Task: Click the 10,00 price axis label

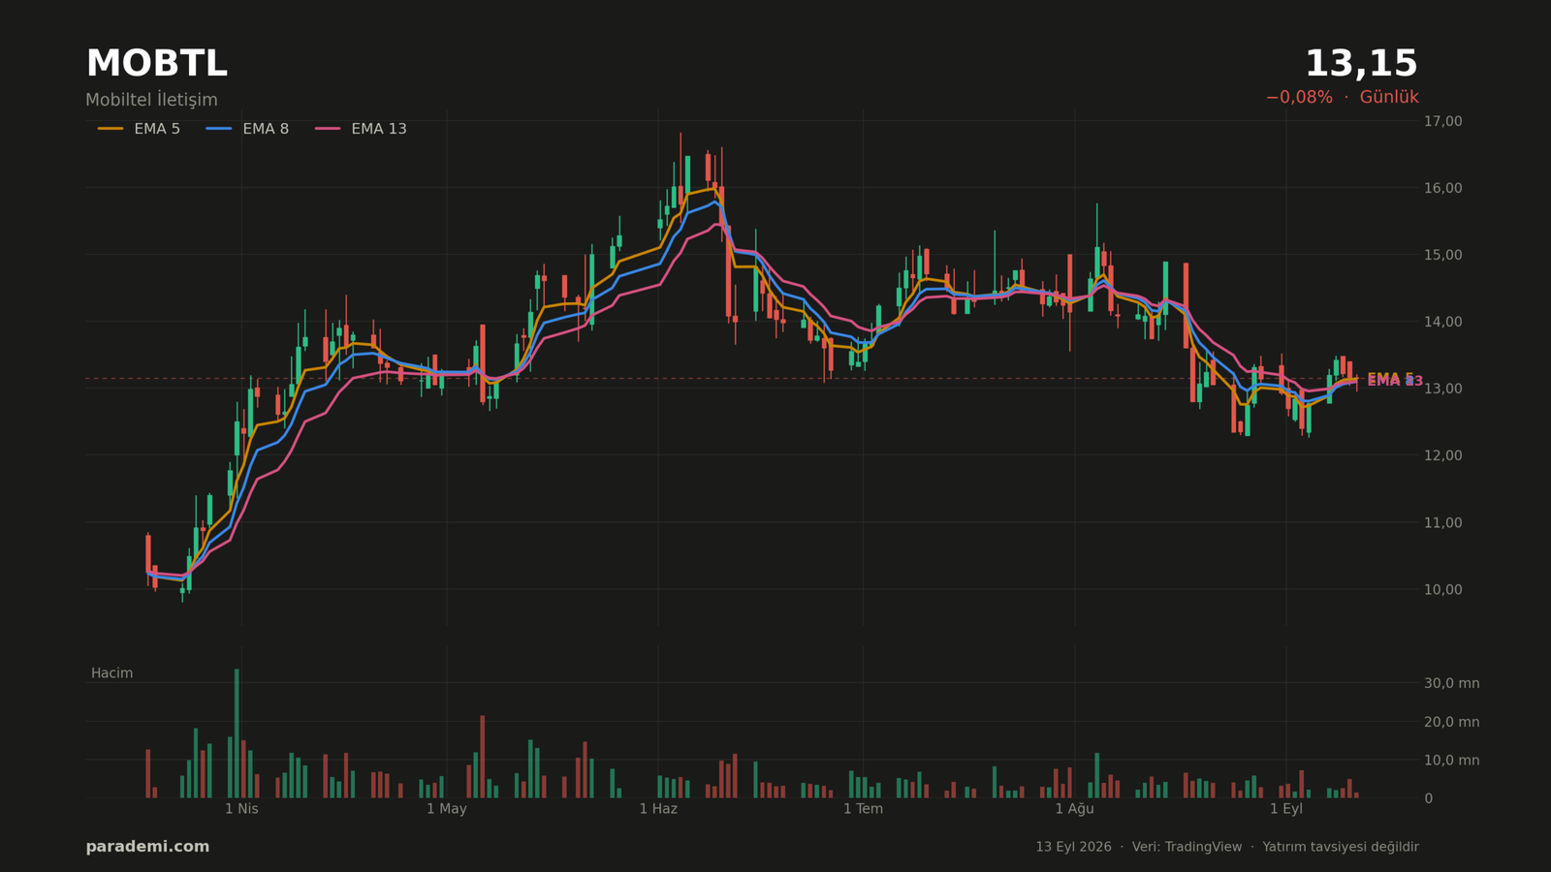Action: pos(1442,589)
